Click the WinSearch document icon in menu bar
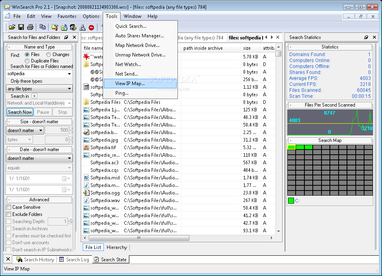 8,16
